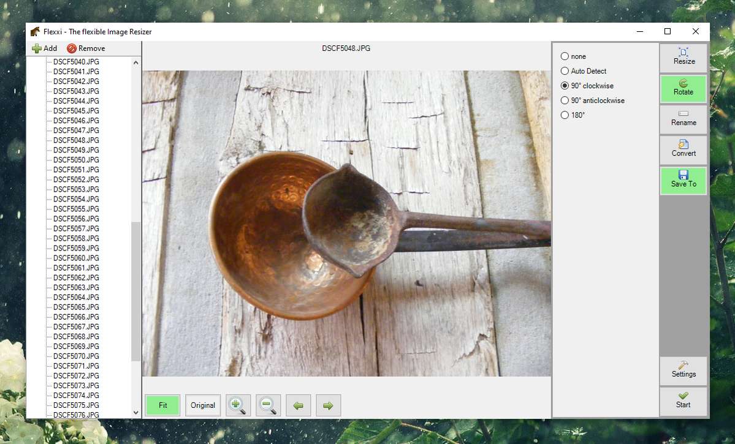
Task: Click the file list scroll up arrow
Action: click(136, 62)
